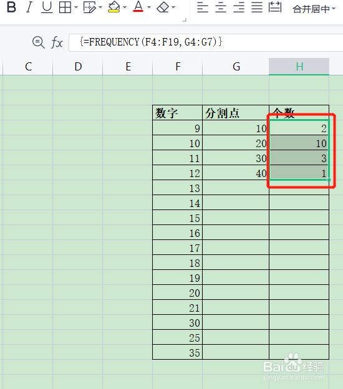The image size is (343, 389).
Task: Select 数字 column cell with value 14
Action: (178, 203)
